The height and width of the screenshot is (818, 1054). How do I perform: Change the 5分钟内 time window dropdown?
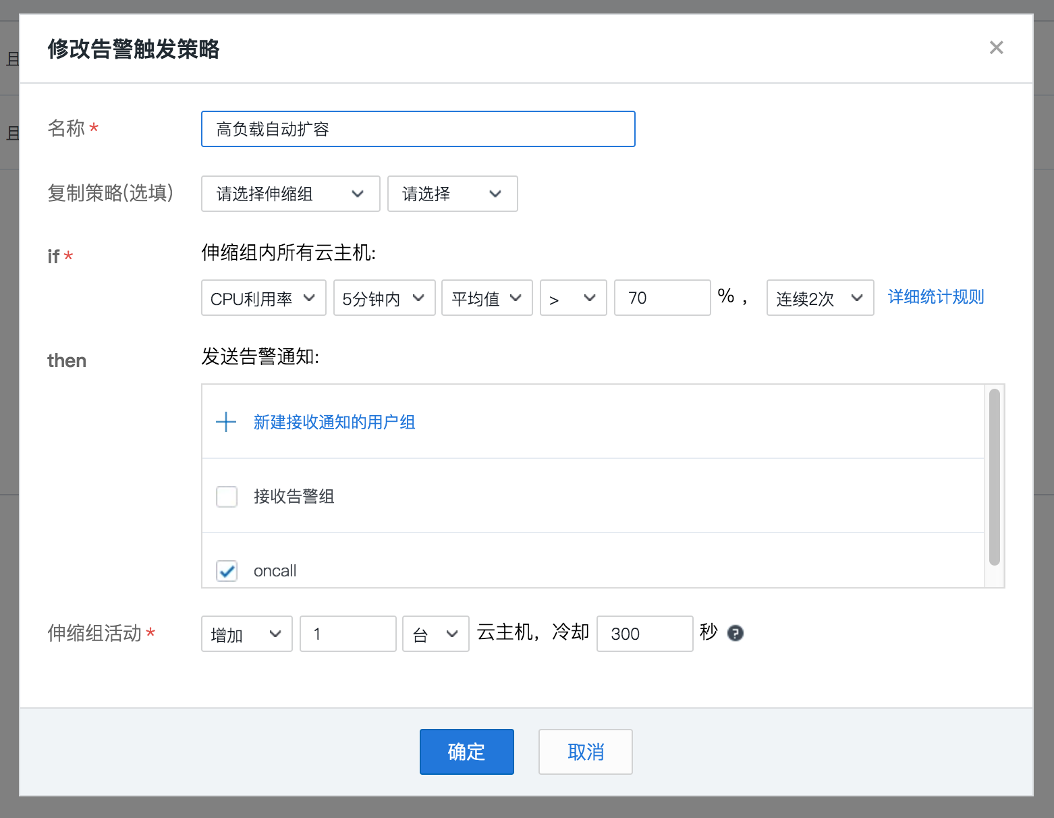tap(384, 298)
